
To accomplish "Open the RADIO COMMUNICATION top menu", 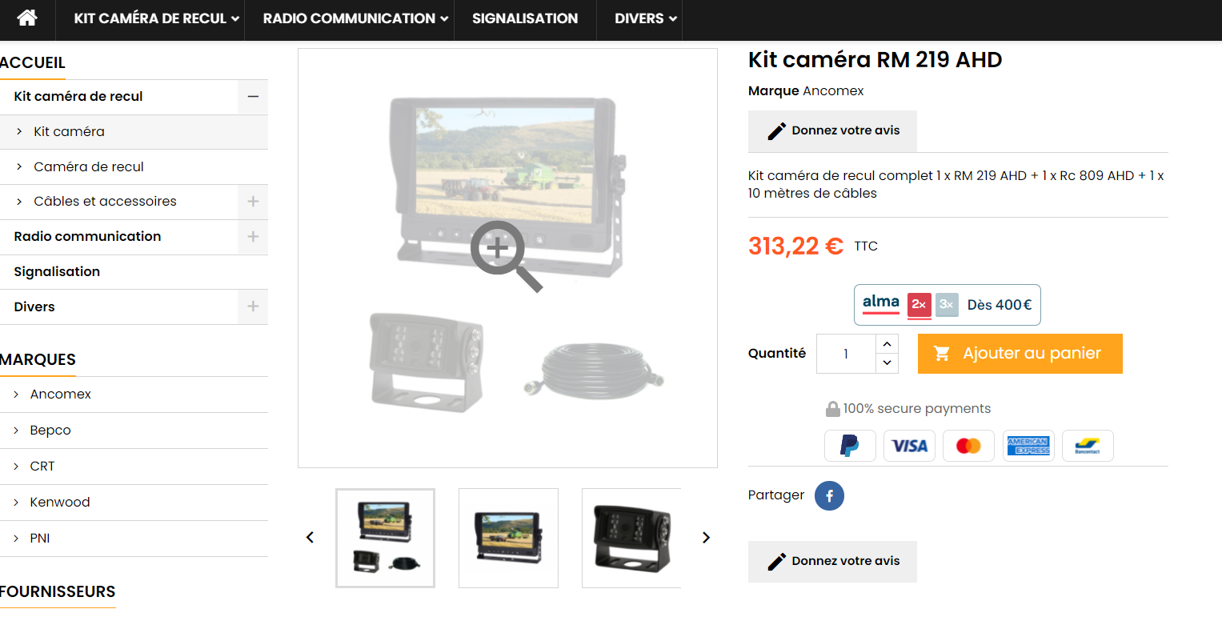I will pos(355,18).
